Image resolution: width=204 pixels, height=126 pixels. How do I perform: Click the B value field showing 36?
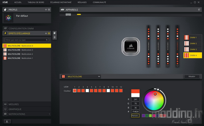[135, 108]
